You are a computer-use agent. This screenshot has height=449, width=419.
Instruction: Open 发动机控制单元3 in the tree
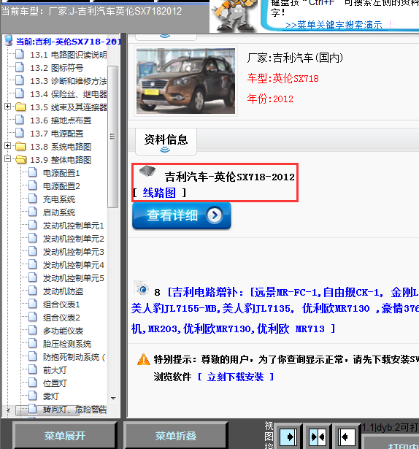tap(73, 252)
